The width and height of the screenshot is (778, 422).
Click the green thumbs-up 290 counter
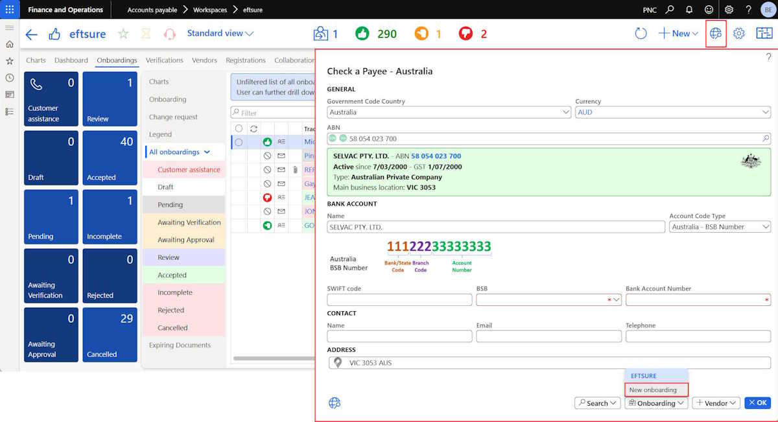[375, 34]
